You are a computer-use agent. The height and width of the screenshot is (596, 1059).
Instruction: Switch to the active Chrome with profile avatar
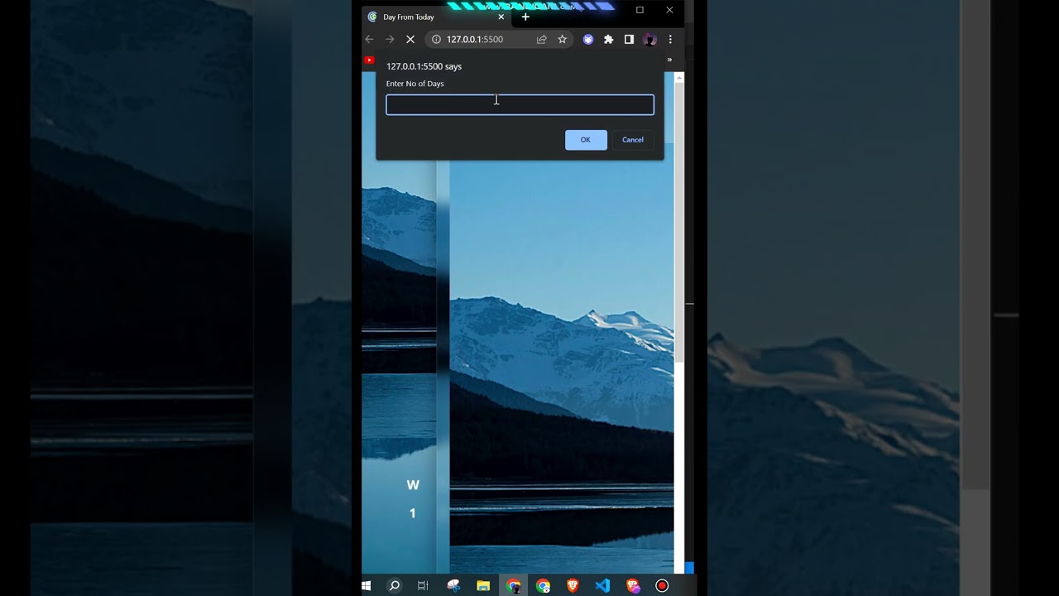click(x=514, y=586)
